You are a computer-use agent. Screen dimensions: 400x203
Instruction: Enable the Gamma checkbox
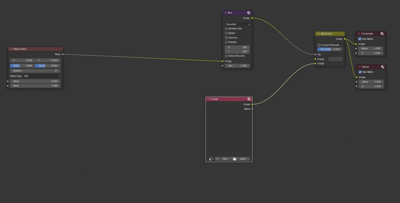pyautogui.click(x=226, y=38)
